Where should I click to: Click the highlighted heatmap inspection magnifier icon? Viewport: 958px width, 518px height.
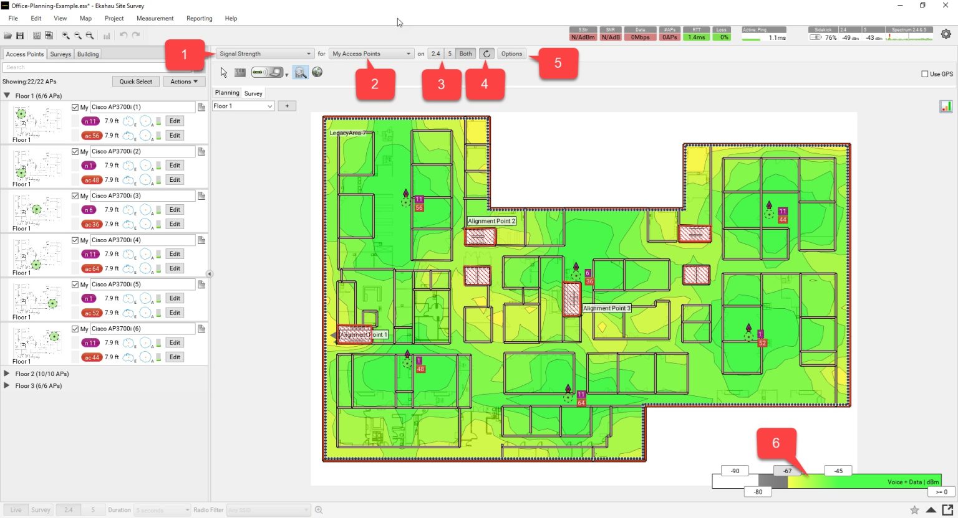point(301,72)
